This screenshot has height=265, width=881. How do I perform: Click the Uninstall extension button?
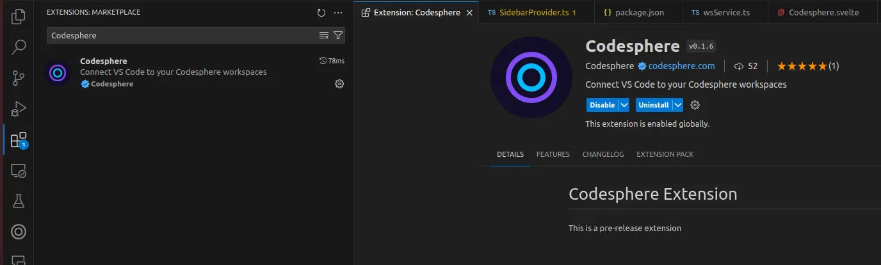(x=653, y=105)
